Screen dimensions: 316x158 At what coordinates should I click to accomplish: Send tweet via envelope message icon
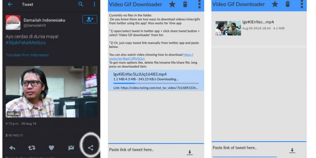(x=71, y=148)
